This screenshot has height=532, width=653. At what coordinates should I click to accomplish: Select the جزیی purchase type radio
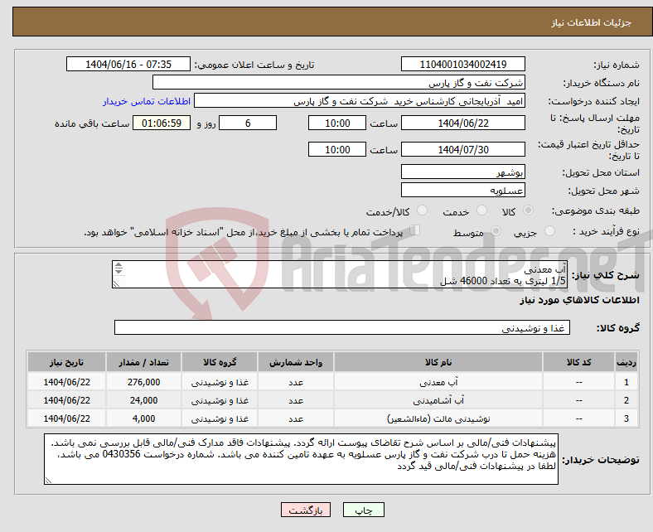coord(549,231)
